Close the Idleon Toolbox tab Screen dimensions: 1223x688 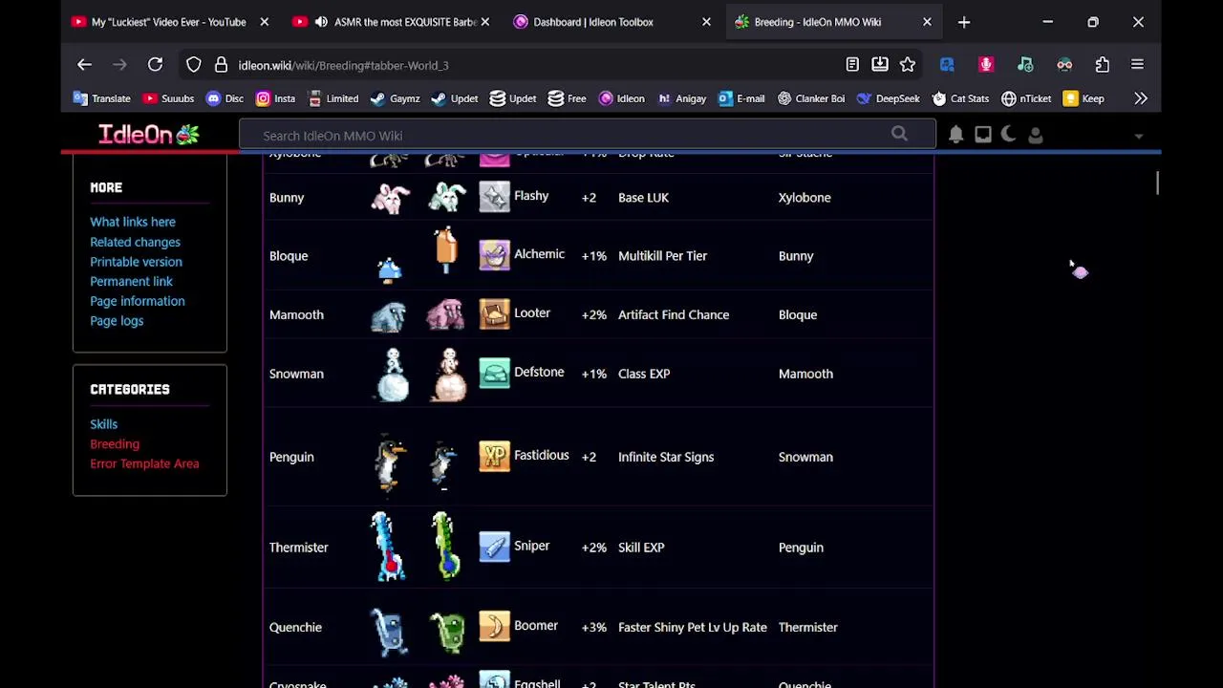(x=706, y=22)
